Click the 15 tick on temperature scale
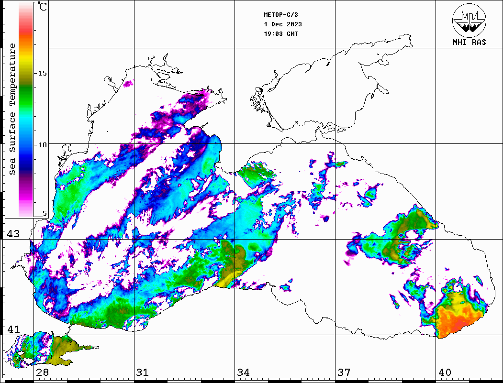This screenshot has width=503, height=383. (x=42, y=73)
